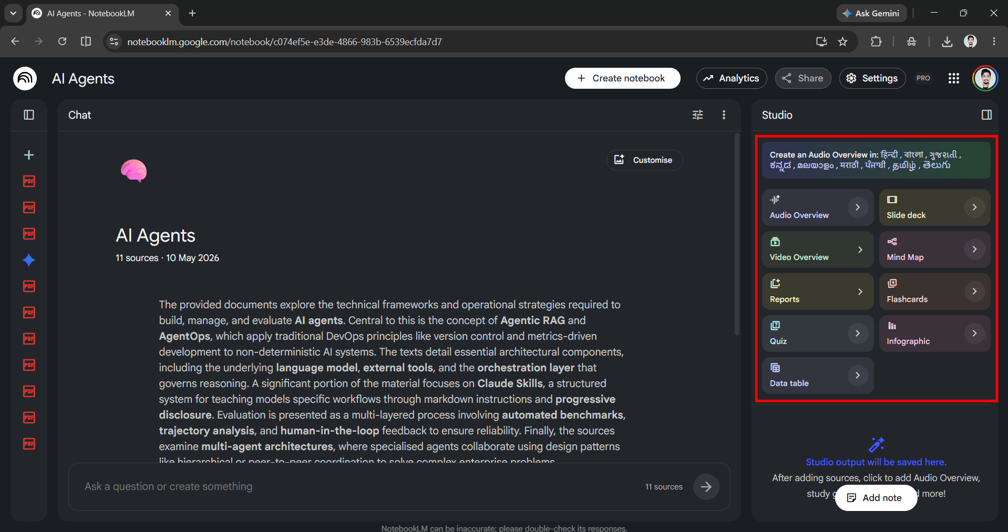View site information icon
Screen dimensions: 1008x532
pos(114,41)
